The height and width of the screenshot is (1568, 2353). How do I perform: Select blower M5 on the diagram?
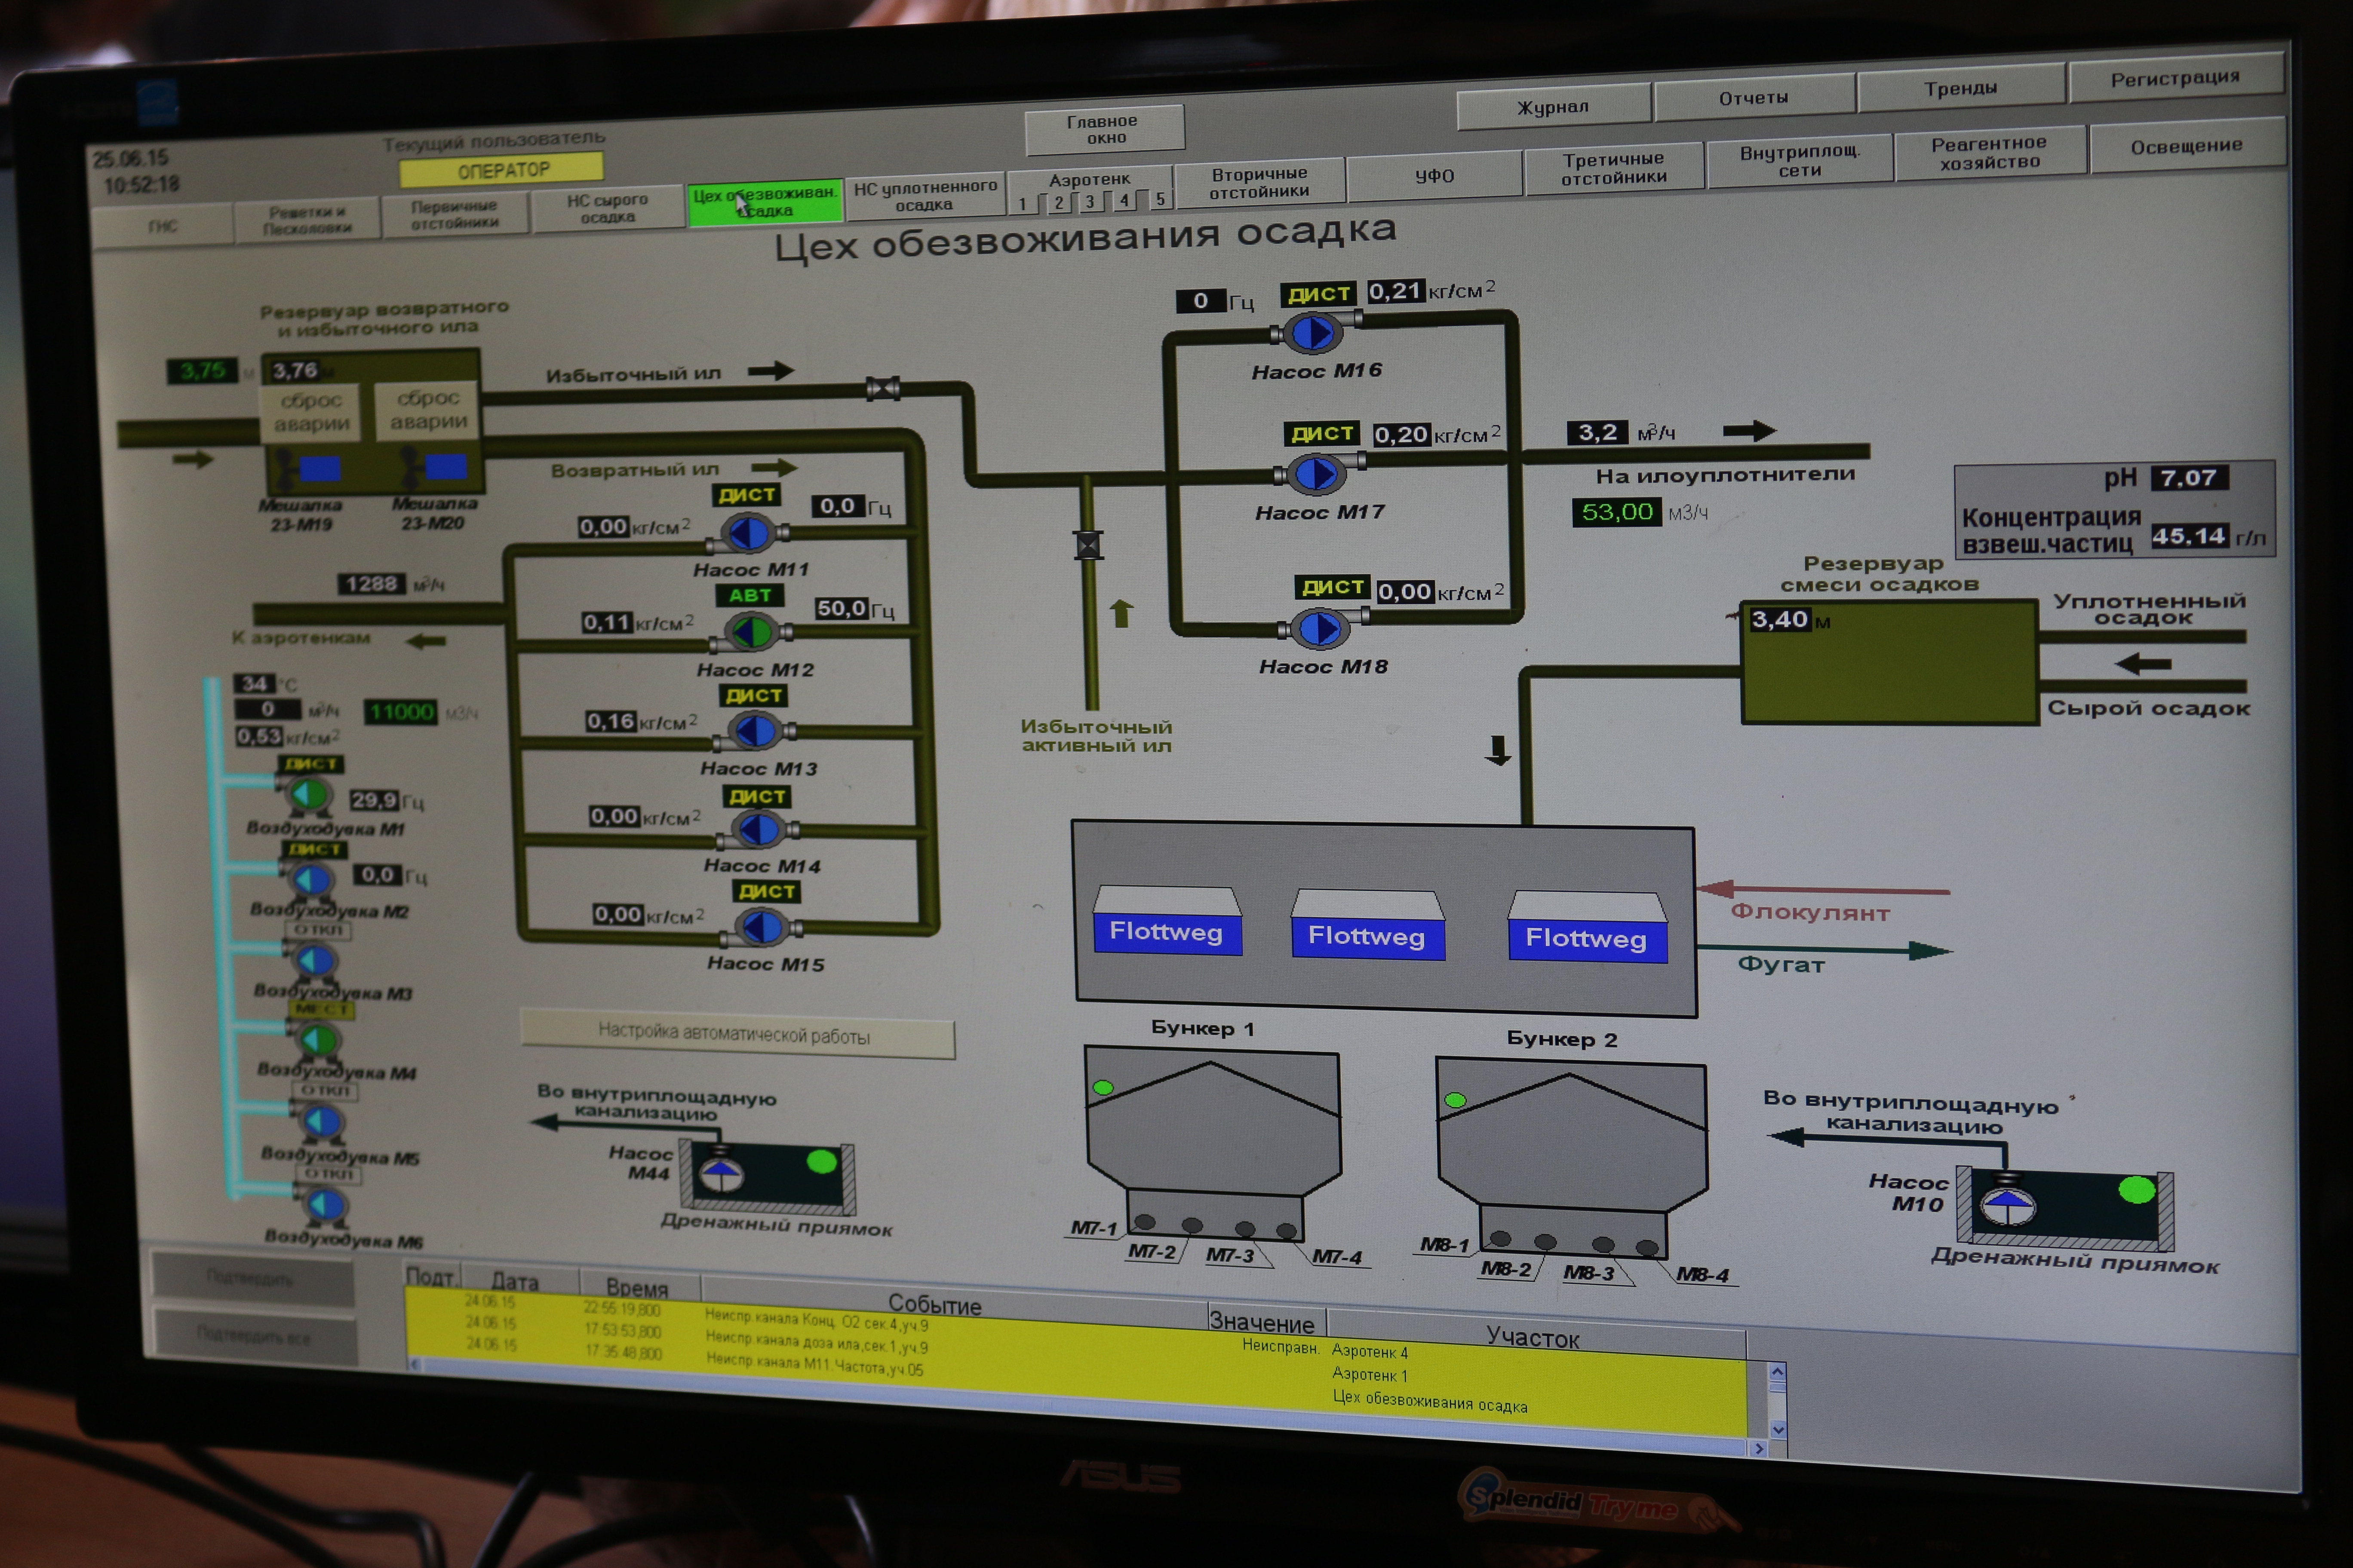[322, 1122]
